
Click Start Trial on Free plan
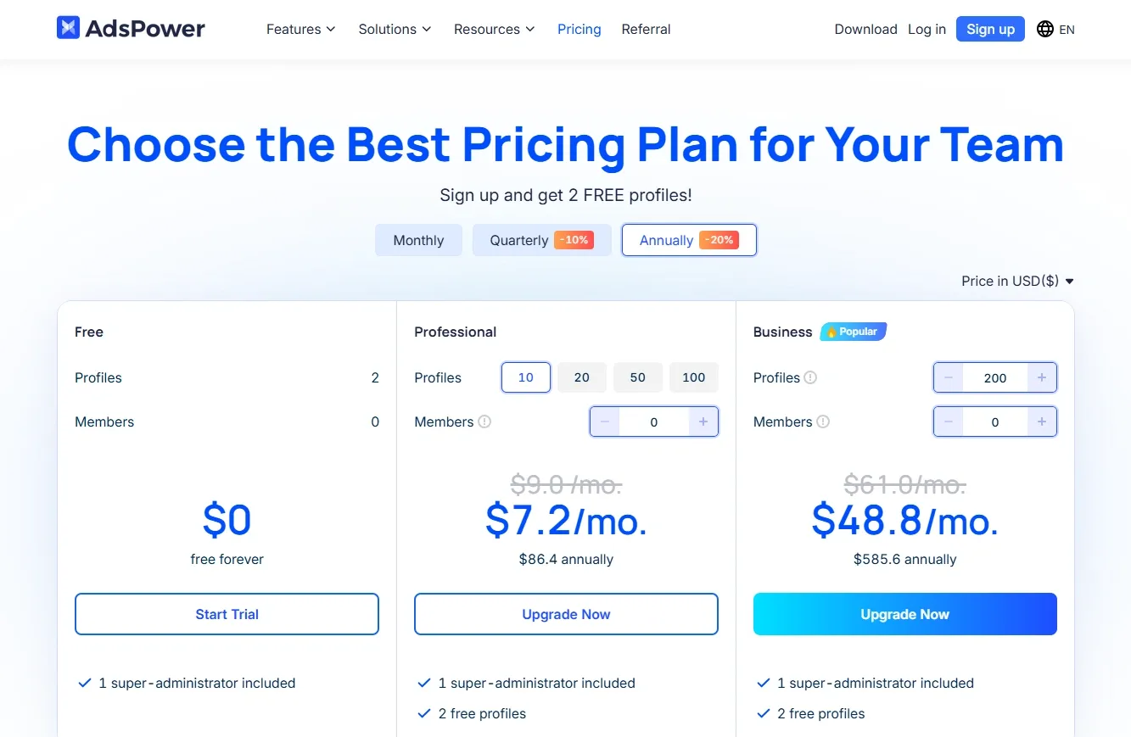click(227, 614)
